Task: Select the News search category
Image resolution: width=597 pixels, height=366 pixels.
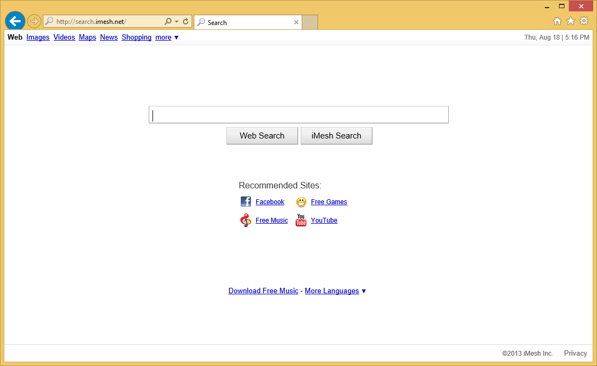Action: click(x=109, y=37)
